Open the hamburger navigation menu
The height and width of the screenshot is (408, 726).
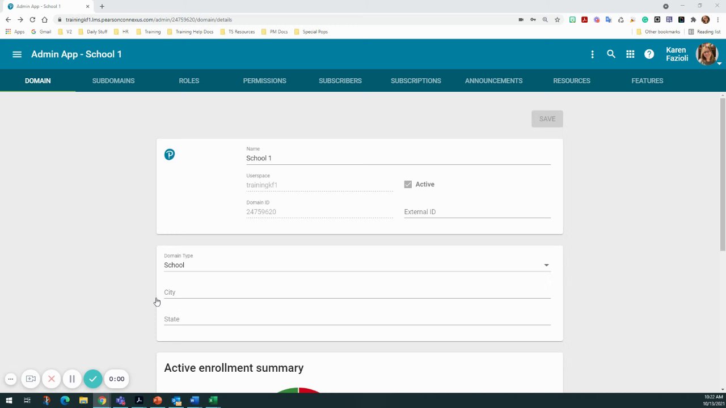(x=17, y=54)
